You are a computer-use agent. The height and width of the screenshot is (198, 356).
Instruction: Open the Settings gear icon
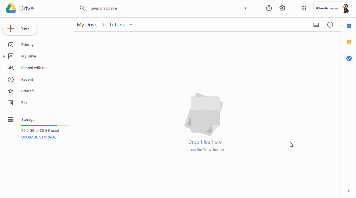282,8
